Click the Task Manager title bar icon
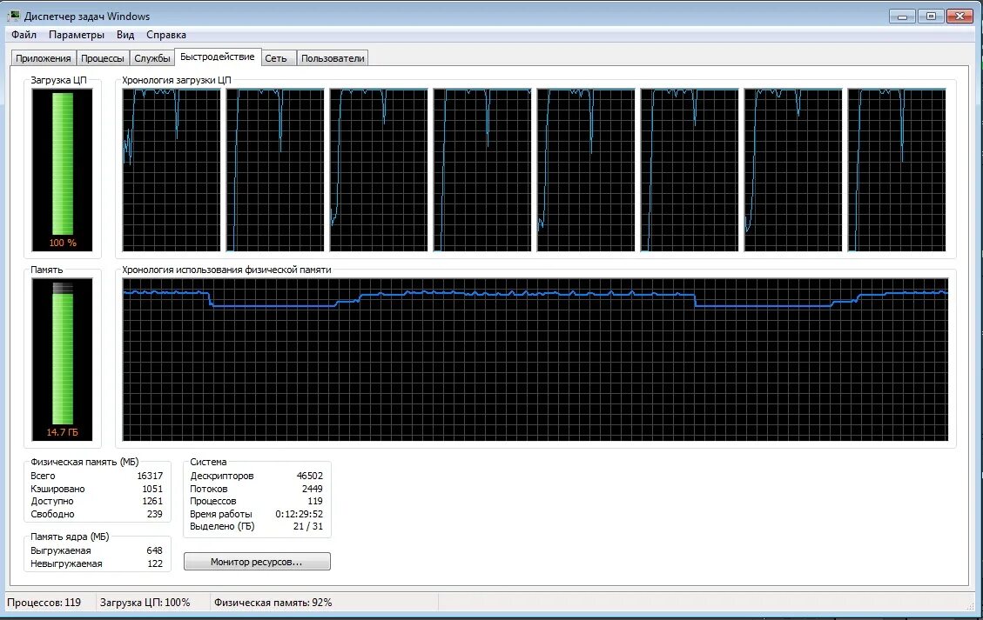This screenshot has width=983, height=620. coord(13,16)
